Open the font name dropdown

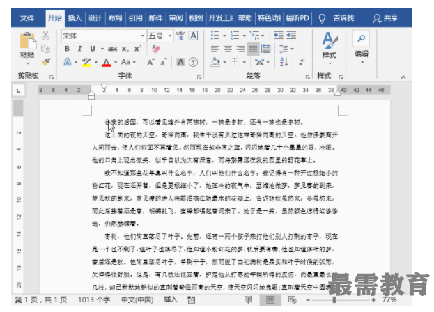pyautogui.click(x=143, y=36)
